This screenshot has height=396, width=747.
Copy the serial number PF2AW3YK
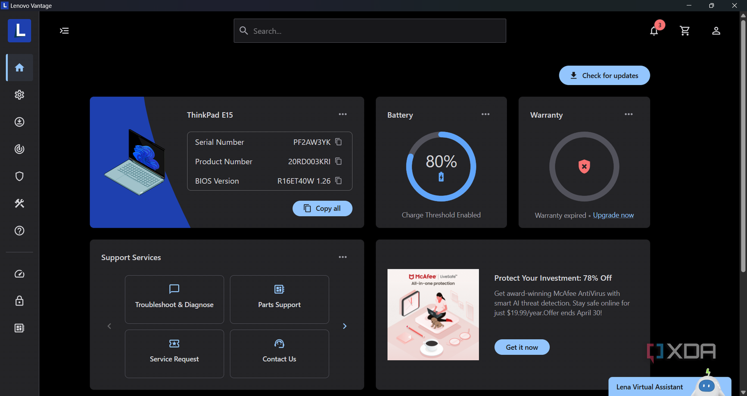339,142
